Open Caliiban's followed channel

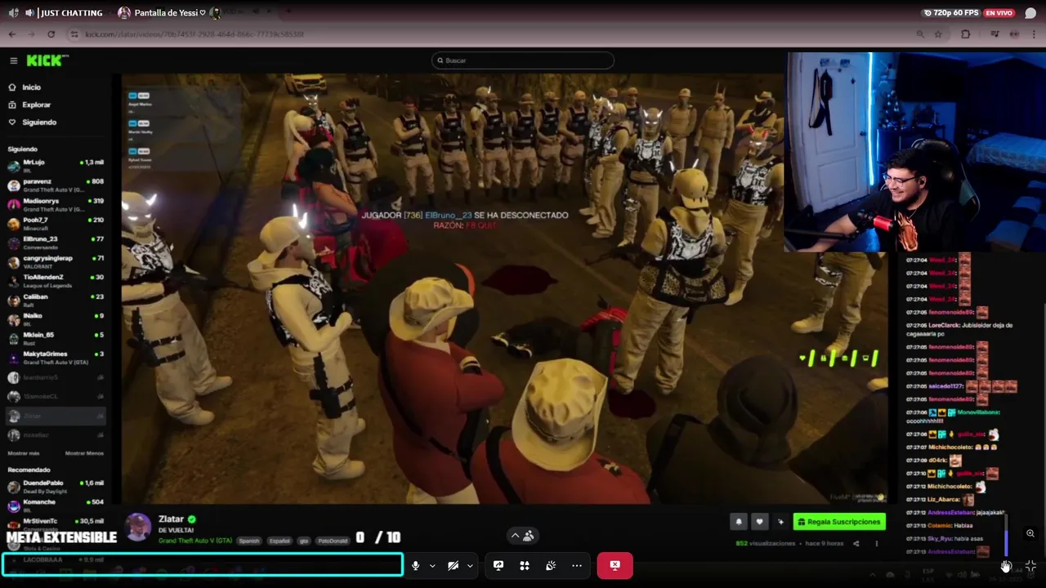coord(56,301)
